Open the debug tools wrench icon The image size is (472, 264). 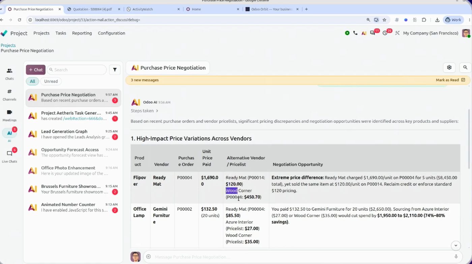click(397, 33)
